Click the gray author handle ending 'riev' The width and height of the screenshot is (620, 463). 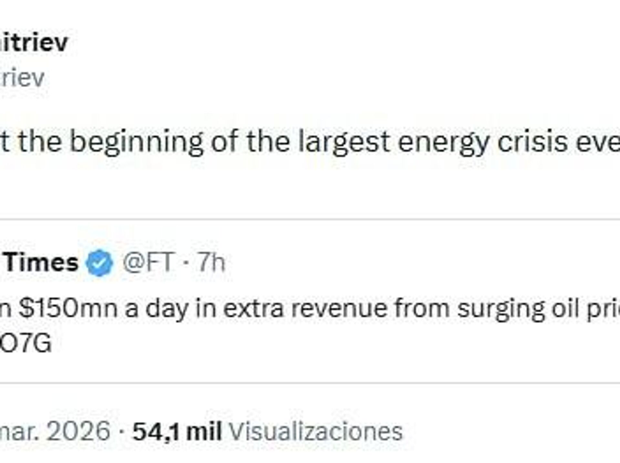(x=22, y=78)
